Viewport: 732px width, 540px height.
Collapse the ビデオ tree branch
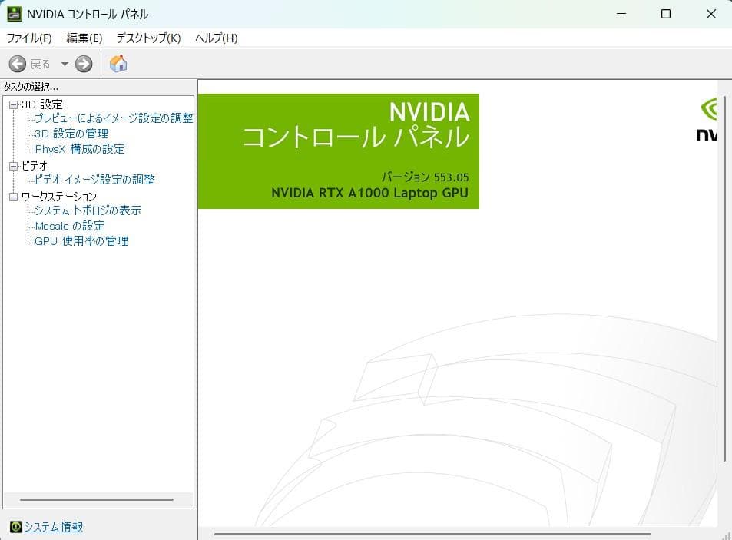(x=13, y=164)
